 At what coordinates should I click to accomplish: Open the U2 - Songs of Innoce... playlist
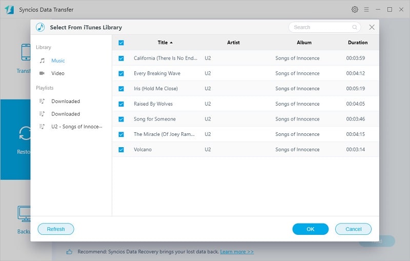76,127
